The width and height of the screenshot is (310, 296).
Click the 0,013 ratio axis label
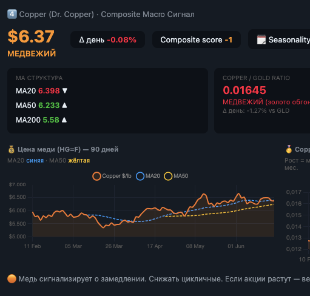[x=294, y=238]
